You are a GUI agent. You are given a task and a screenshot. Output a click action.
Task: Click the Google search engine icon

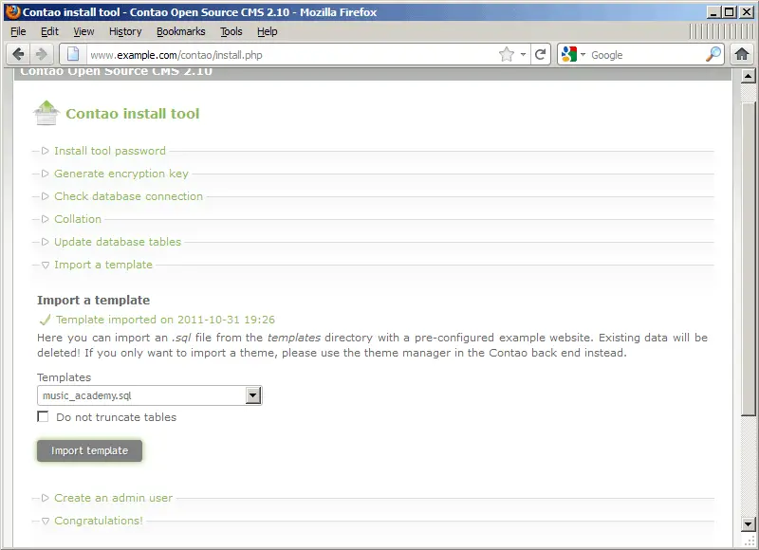tap(569, 54)
